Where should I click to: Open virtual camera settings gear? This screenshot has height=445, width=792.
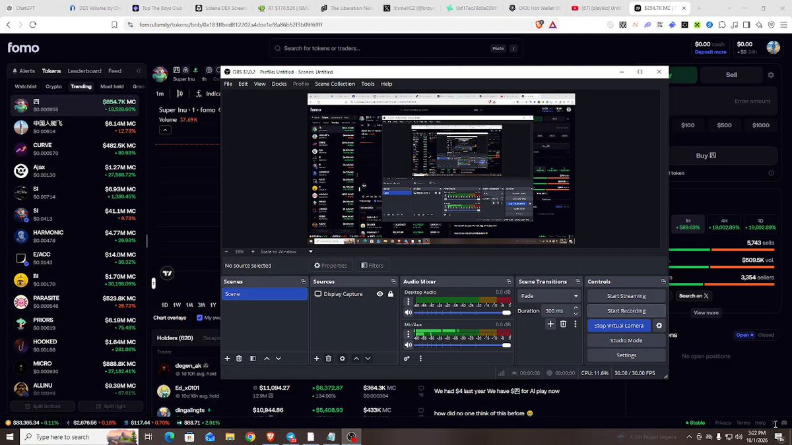tap(659, 326)
